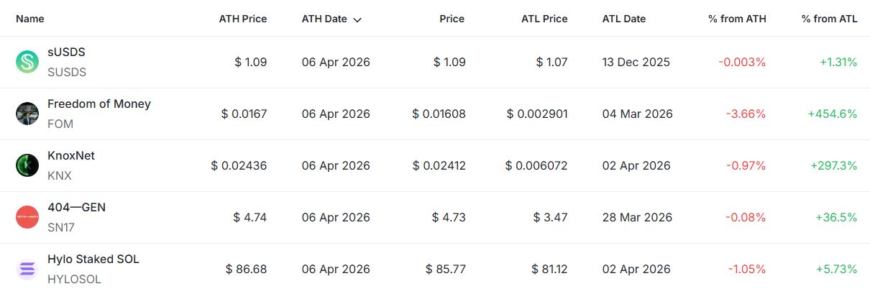The width and height of the screenshot is (870, 294).
Task: Toggle ATH Date sort arrow
Action: pyautogui.click(x=357, y=19)
